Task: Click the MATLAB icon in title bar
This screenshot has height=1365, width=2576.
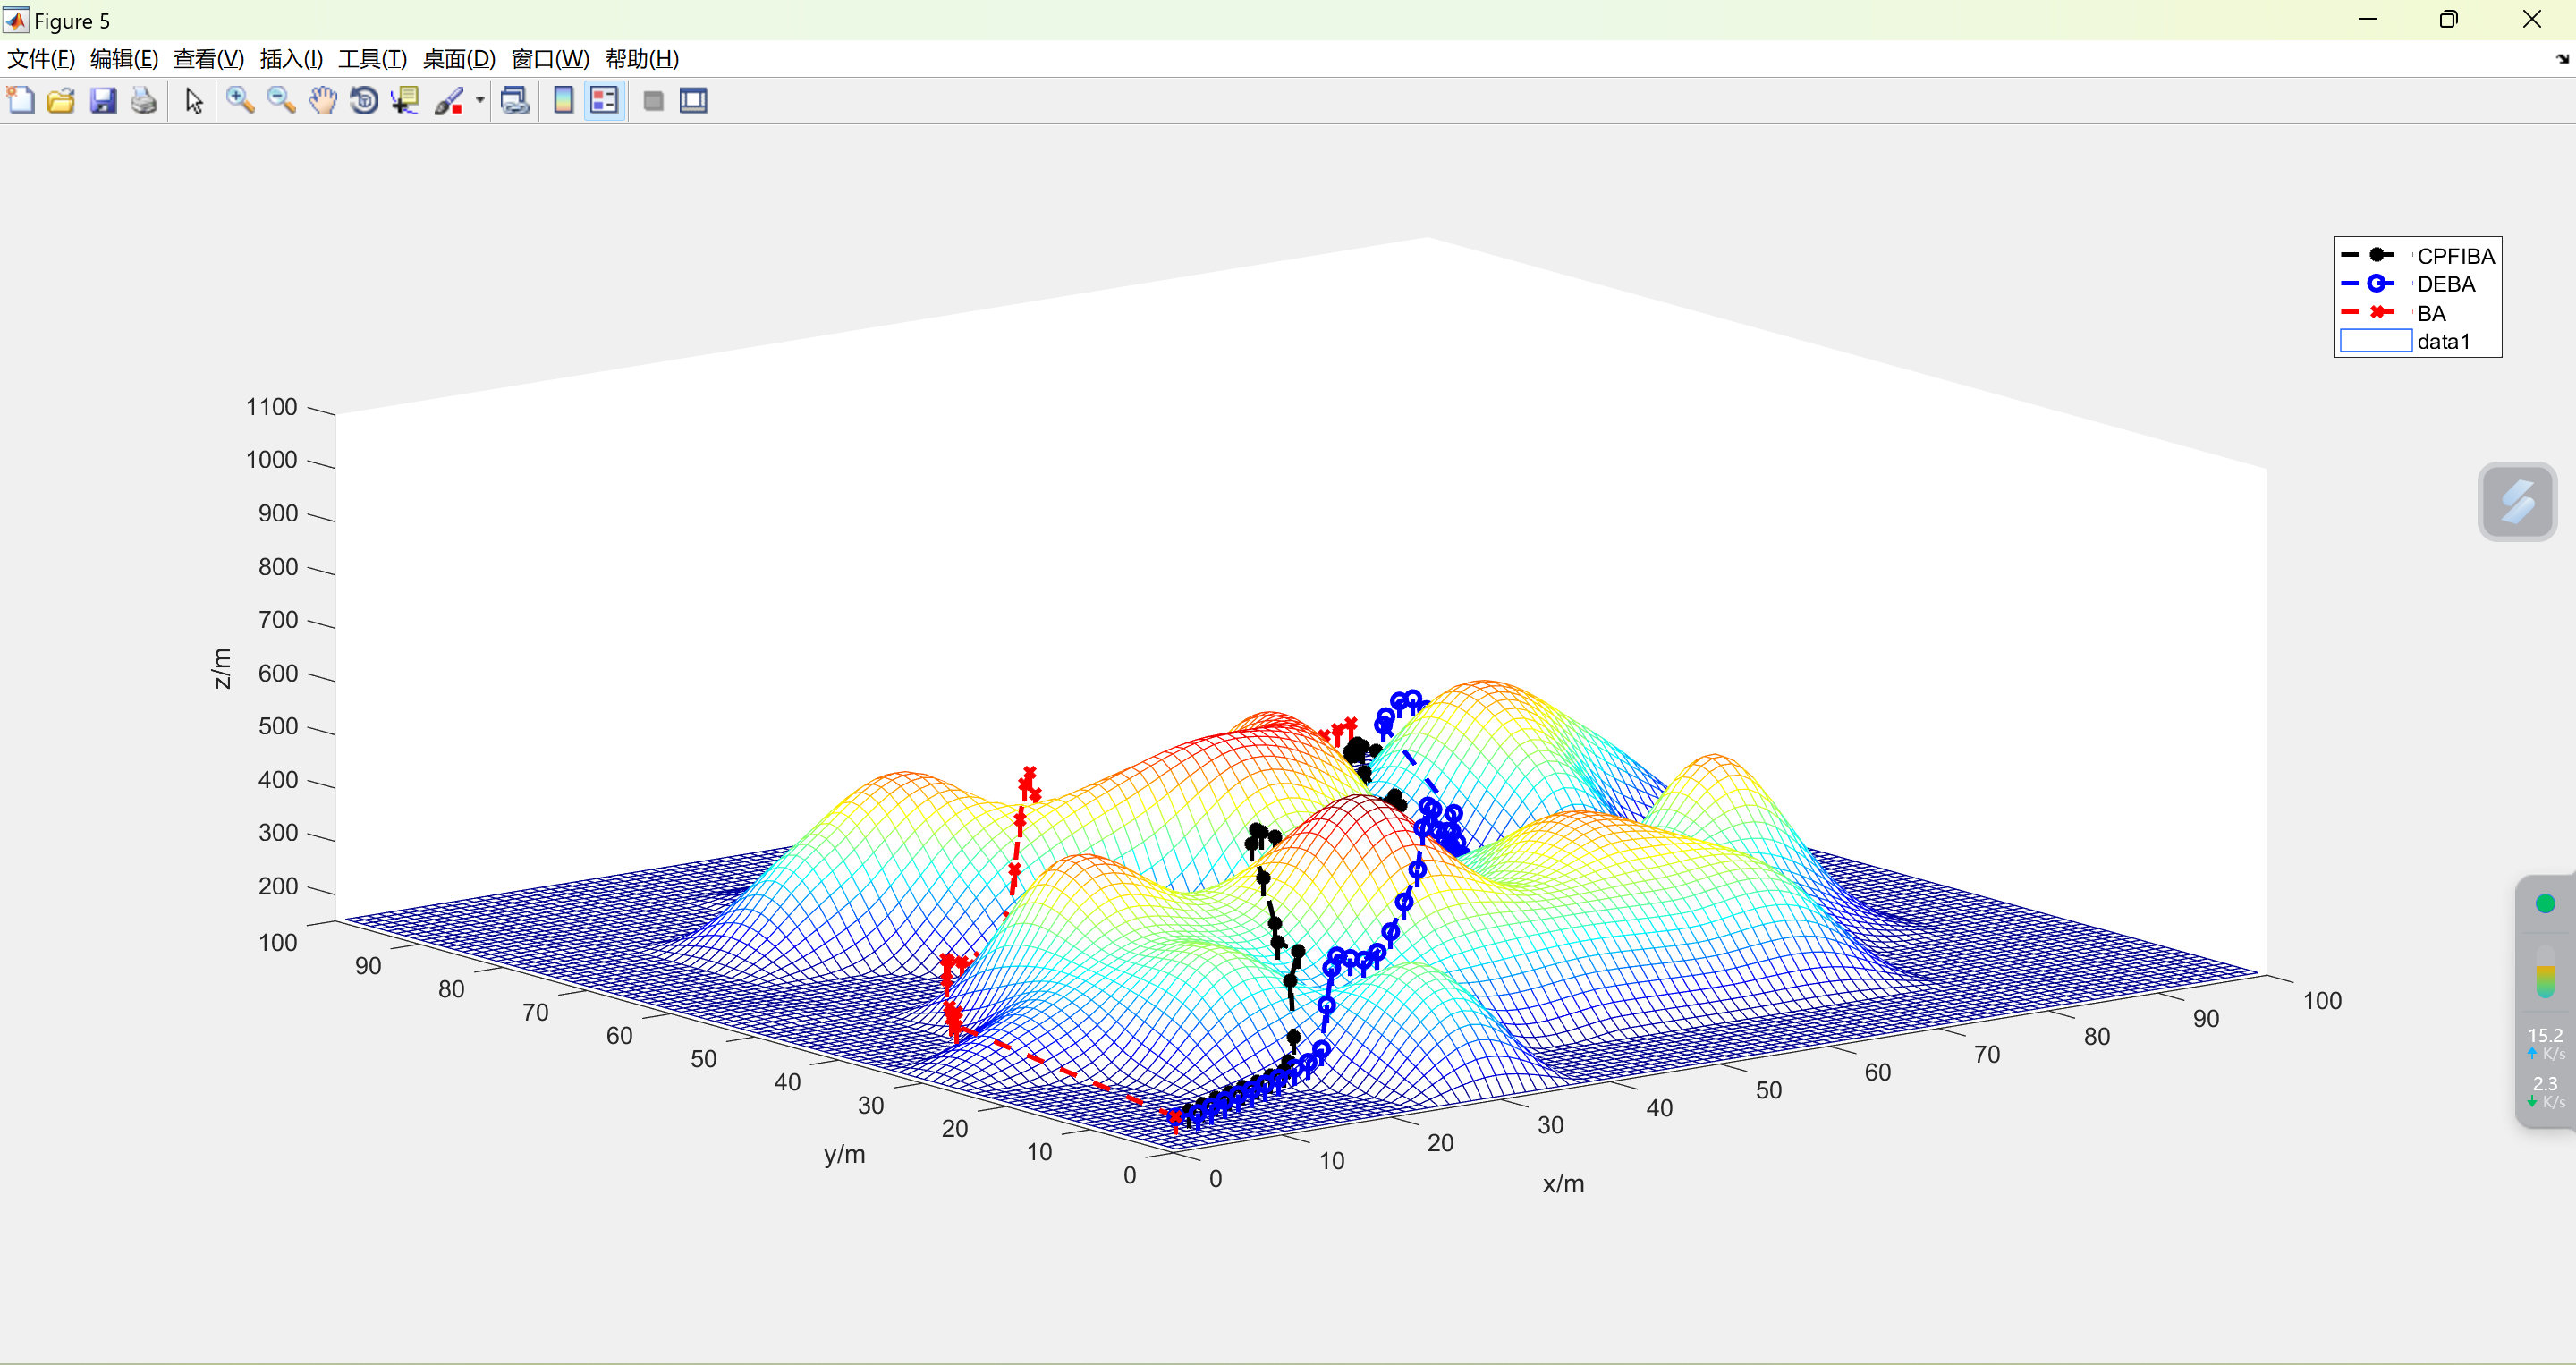Action: 16,20
